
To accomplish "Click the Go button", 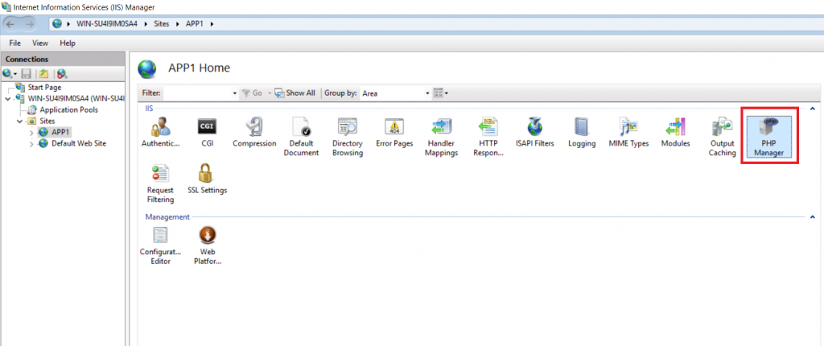I will [x=253, y=93].
